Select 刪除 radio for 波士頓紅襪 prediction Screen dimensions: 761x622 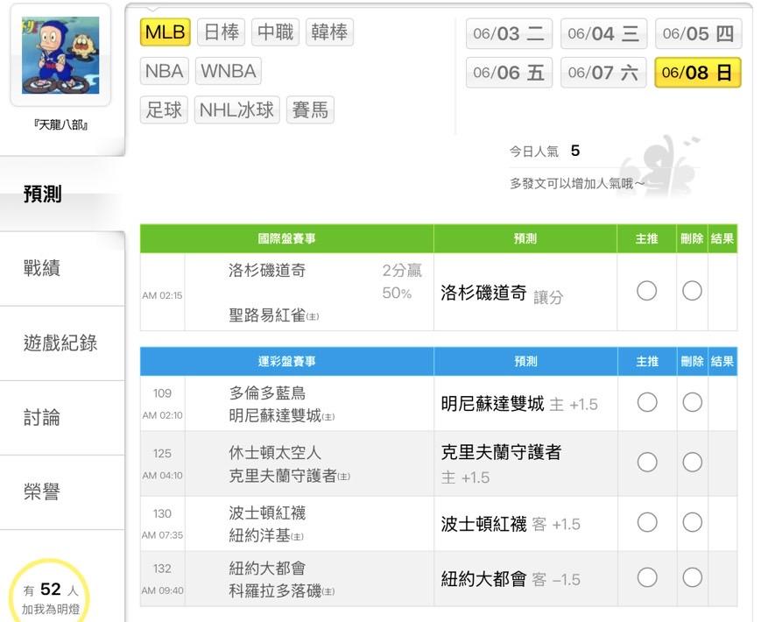tap(692, 522)
